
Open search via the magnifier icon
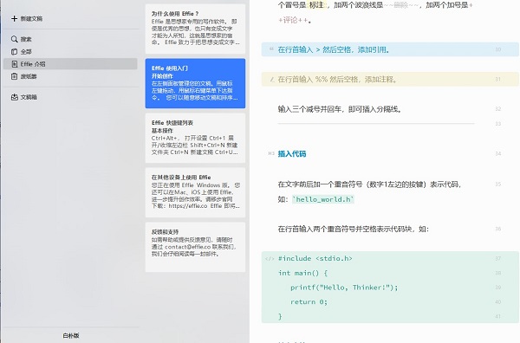[x=14, y=39]
